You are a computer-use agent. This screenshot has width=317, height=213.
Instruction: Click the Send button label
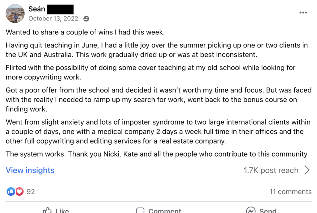click(x=268, y=211)
